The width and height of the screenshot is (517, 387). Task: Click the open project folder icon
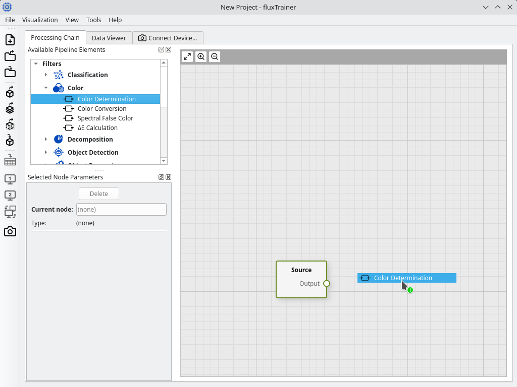(x=10, y=55)
